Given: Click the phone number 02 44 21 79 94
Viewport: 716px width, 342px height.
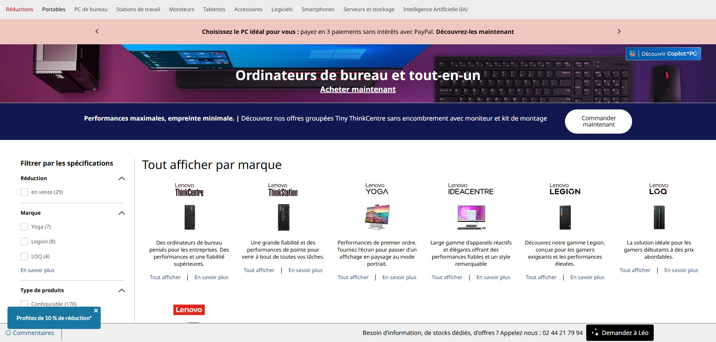Looking at the screenshot, I should tap(562, 333).
